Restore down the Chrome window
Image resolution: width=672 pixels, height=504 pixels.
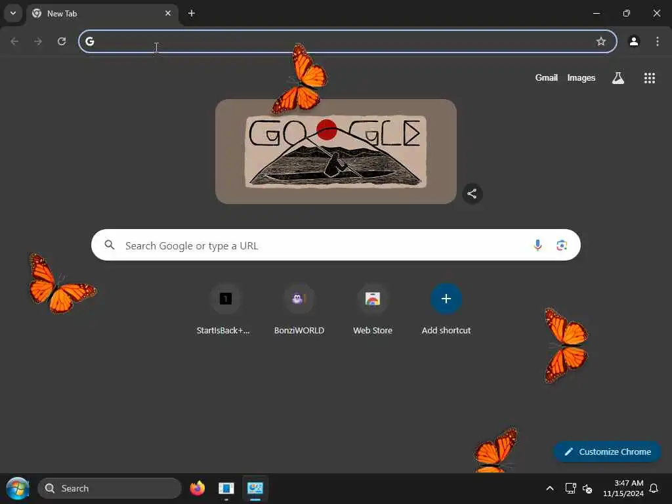click(627, 13)
